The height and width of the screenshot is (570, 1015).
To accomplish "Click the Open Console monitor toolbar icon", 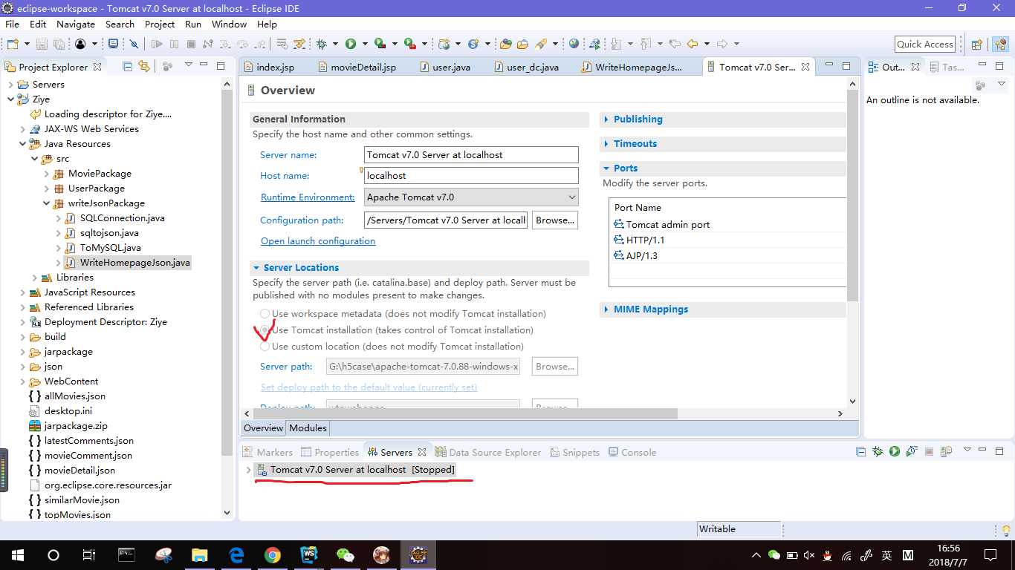I will 114,44.
